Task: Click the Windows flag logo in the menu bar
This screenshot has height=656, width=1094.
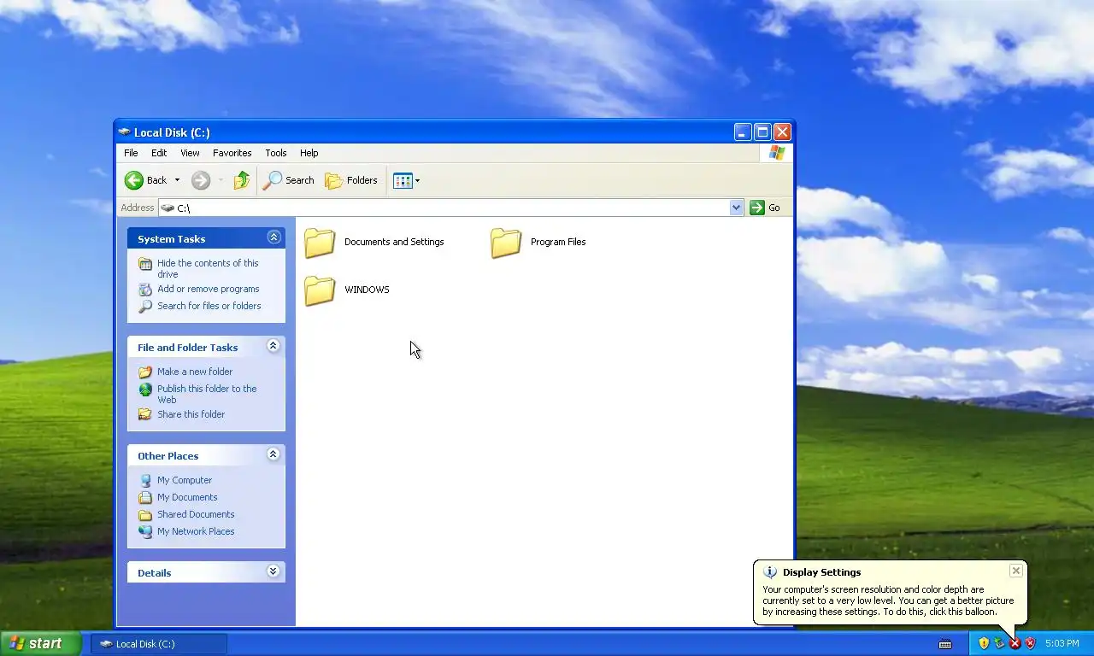Action: 776,153
